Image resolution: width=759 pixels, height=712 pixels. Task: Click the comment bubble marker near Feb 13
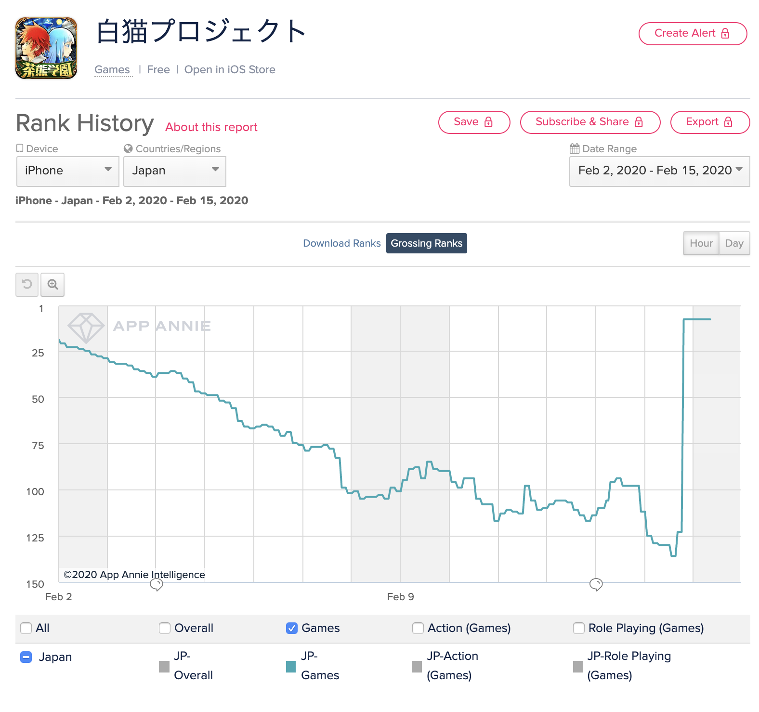[x=596, y=584]
